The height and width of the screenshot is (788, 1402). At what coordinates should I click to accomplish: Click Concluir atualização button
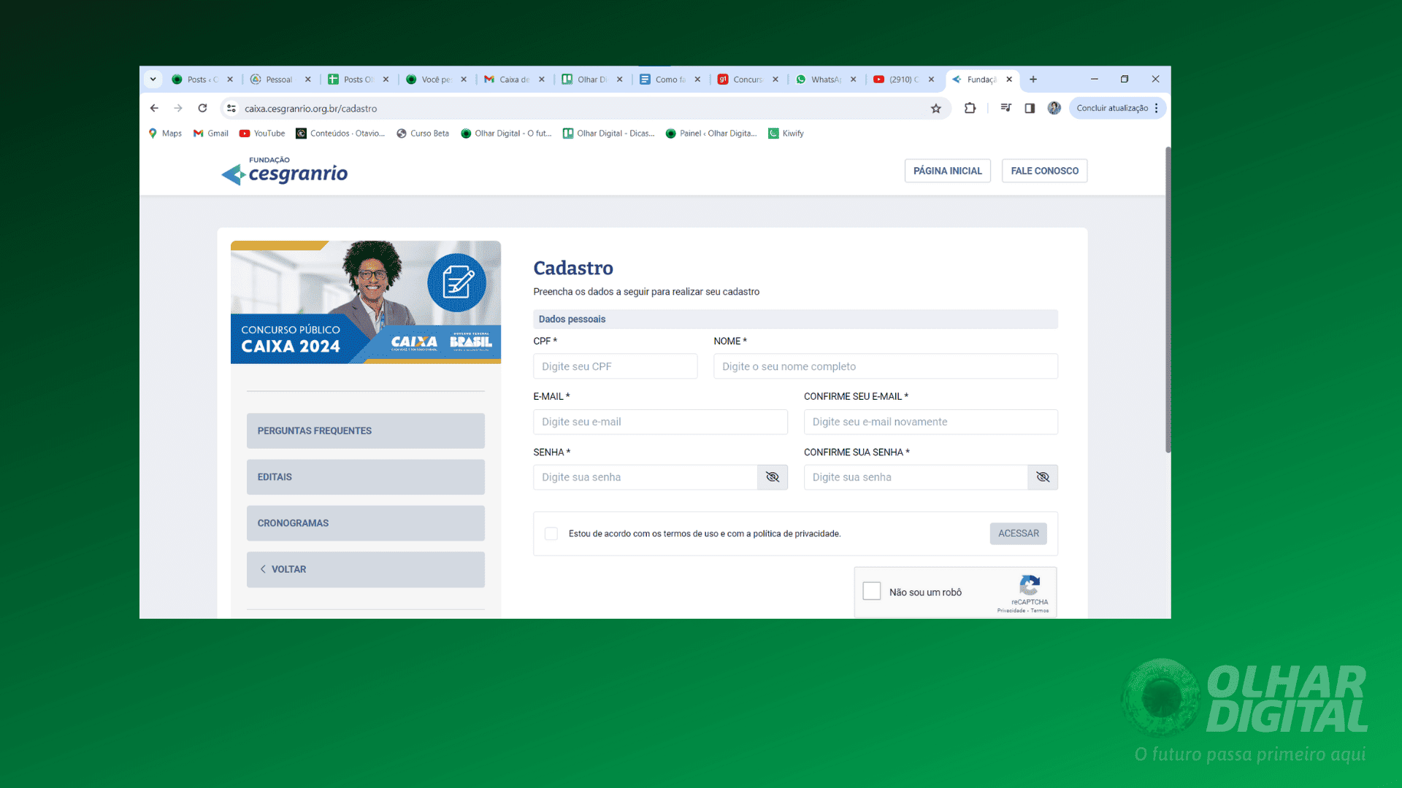1111,108
